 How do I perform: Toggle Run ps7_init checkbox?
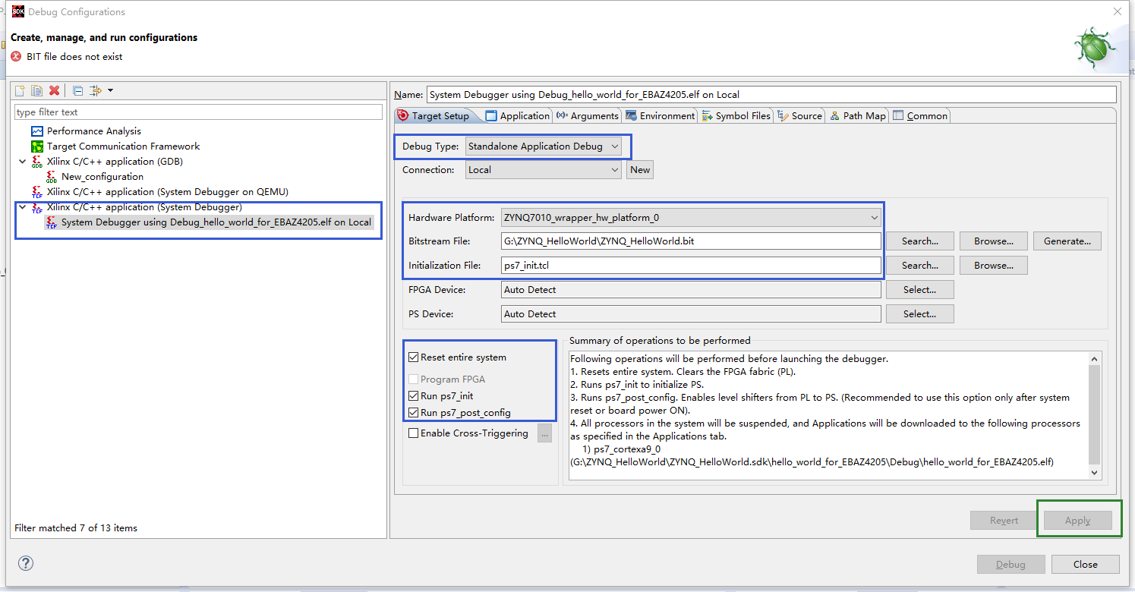413,396
